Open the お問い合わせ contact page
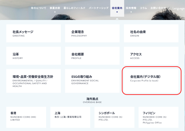 (x=158, y=8)
